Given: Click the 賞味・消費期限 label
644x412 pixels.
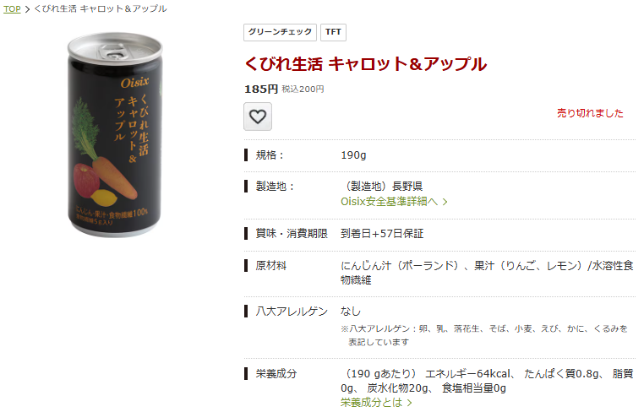Looking at the screenshot, I should pyautogui.click(x=292, y=234).
